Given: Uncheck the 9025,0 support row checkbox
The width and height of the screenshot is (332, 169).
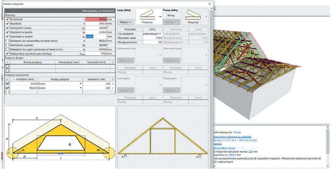Looking at the screenshot, I should [x=7, y=88].
